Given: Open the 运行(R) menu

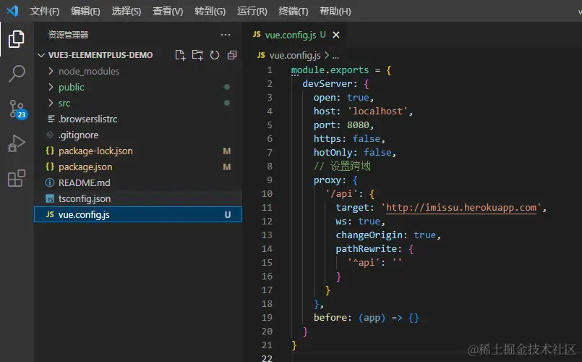Looking at the screenshot, I should 252,11.
